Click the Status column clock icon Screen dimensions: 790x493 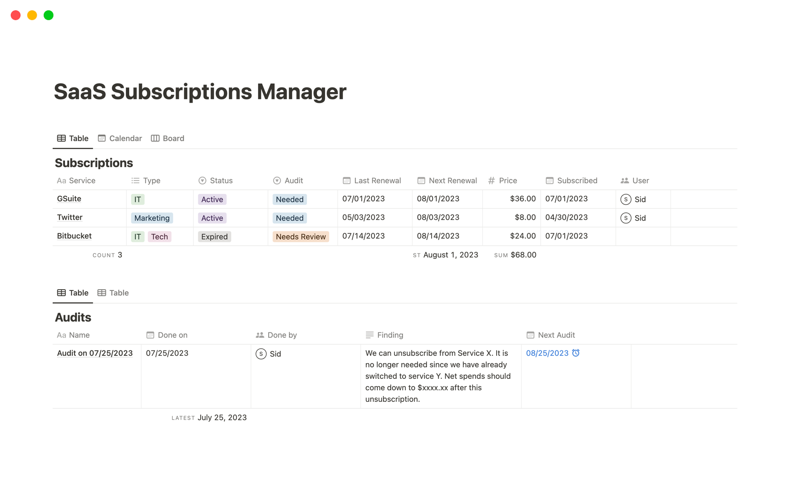click(x=203, y=181)
